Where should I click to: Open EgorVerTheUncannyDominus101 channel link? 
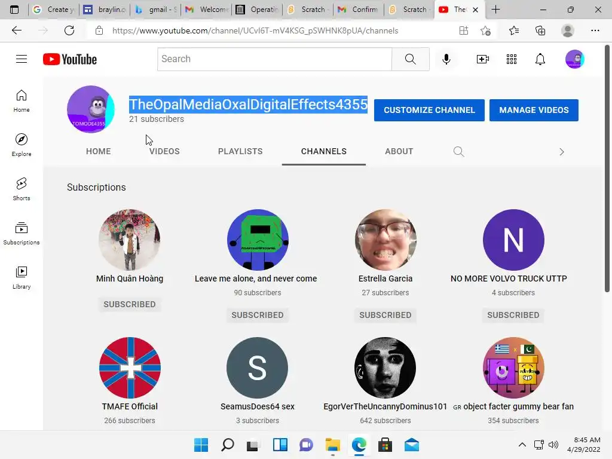click(x=385, y=406)
